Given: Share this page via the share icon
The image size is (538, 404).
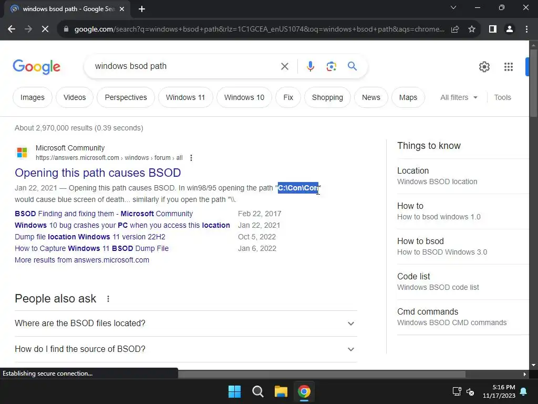Looking at the screenshot, I should tap(455, 29).
